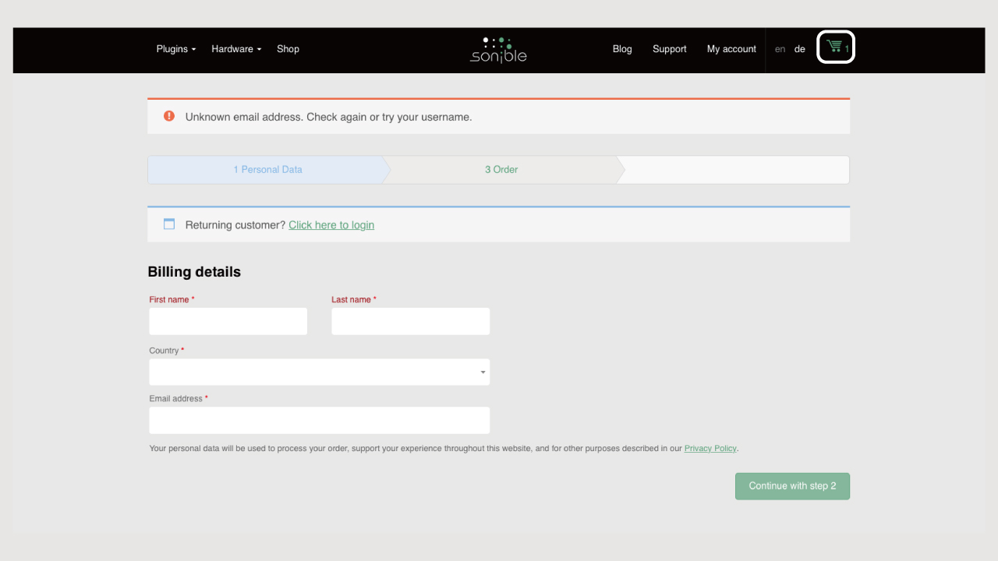This screenshot has width=998, height=561.
Task: Open the Country dropdown
Action: coord(320,372)
